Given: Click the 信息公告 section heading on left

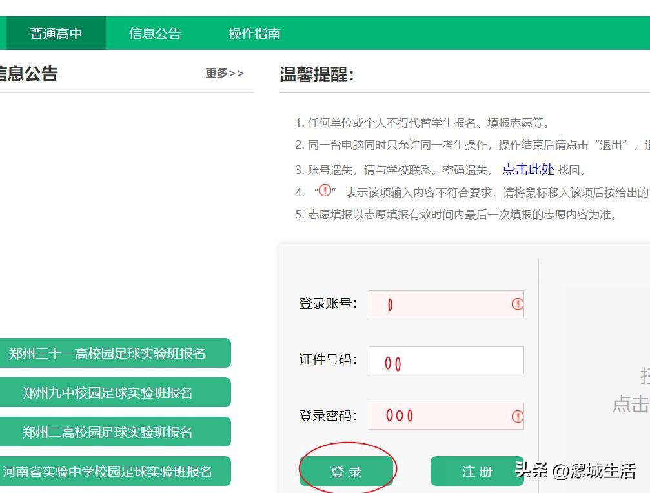Looking at the screenshot, I should click(x=28, y=74).
